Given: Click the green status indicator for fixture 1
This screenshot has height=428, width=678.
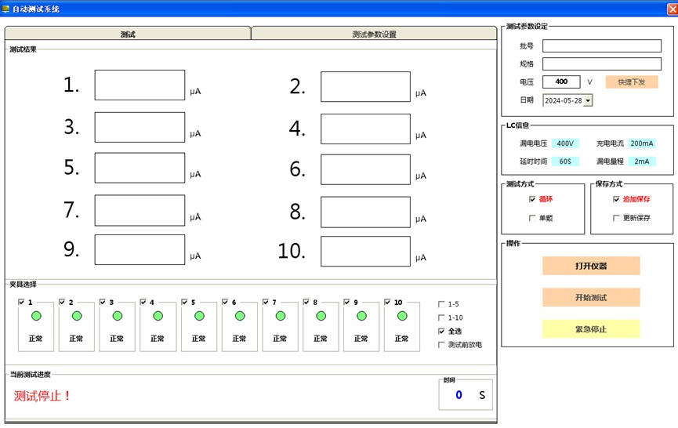Looking at the screenshot, I should pos(36,316).
